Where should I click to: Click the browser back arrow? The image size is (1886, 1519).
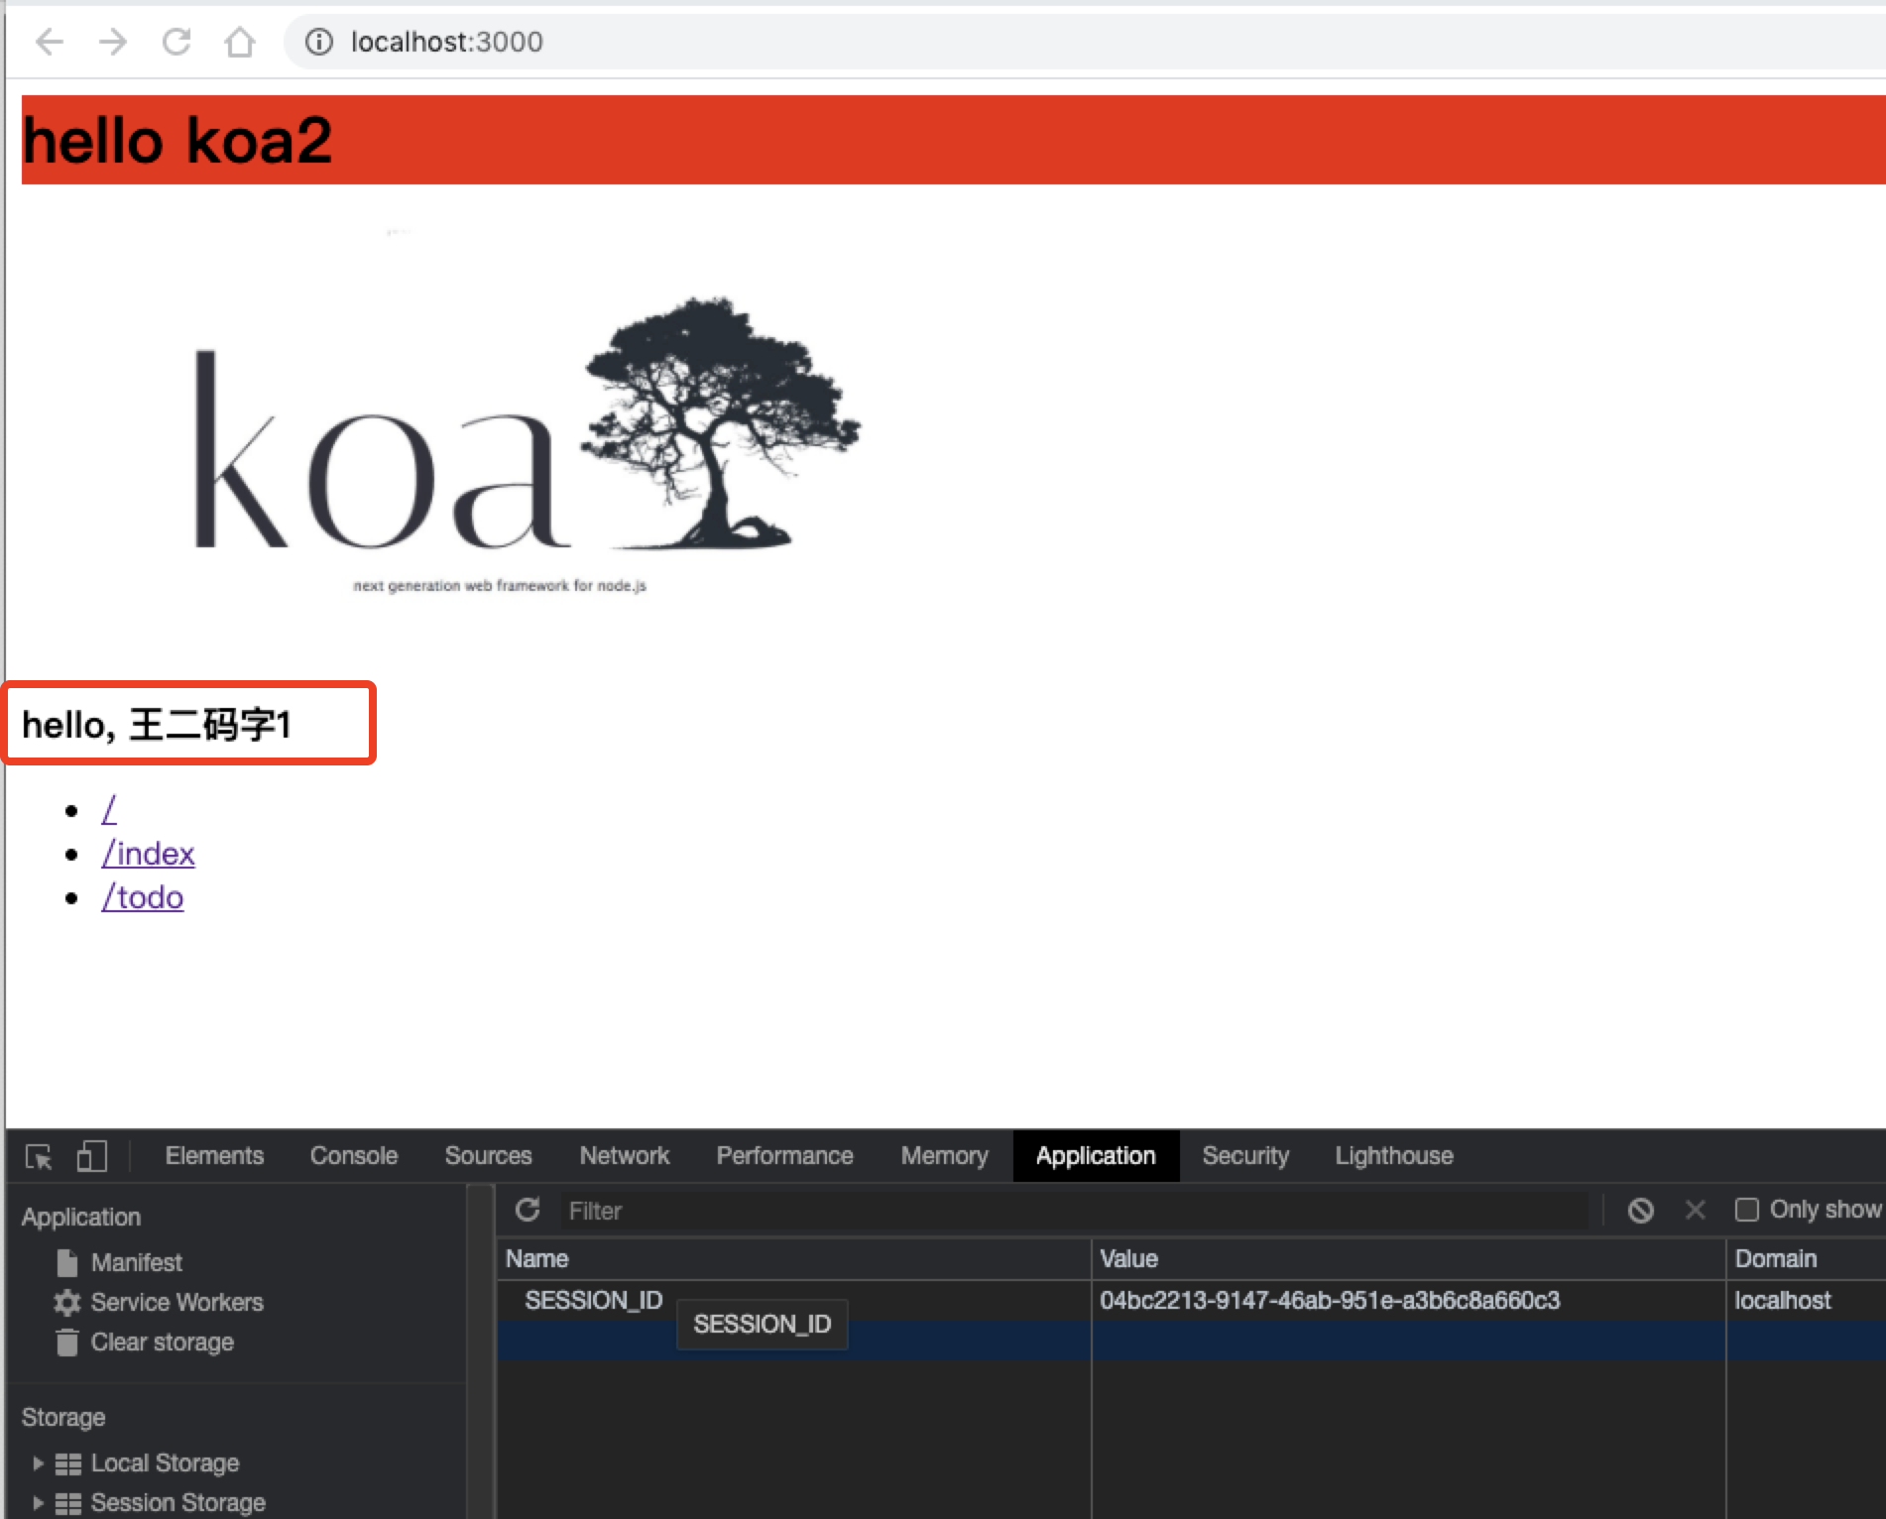50,42
